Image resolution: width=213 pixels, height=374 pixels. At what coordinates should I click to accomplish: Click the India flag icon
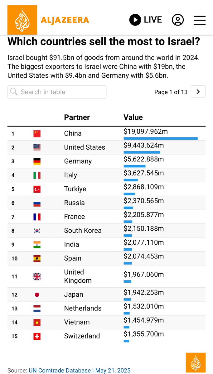(37, 245)
